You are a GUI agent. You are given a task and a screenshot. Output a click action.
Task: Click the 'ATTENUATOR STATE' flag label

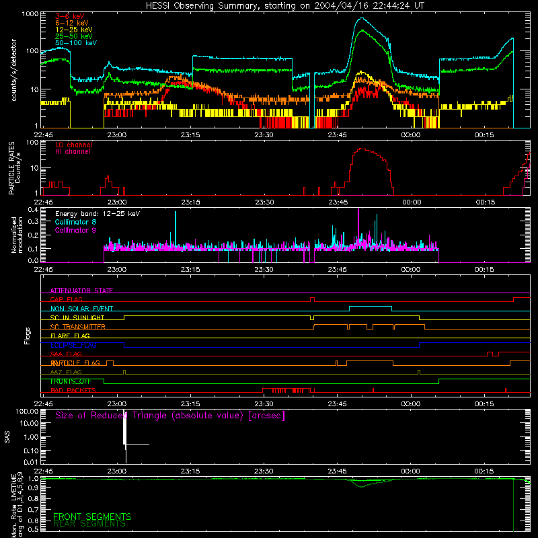[x=81, y=291]
